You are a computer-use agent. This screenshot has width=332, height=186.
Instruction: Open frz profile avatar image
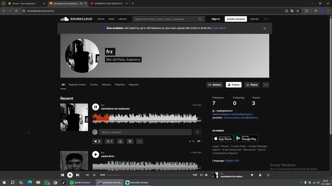(82, 56)
